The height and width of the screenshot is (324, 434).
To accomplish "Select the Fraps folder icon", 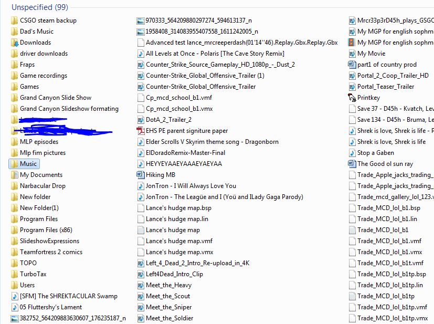I will (14, 65).
